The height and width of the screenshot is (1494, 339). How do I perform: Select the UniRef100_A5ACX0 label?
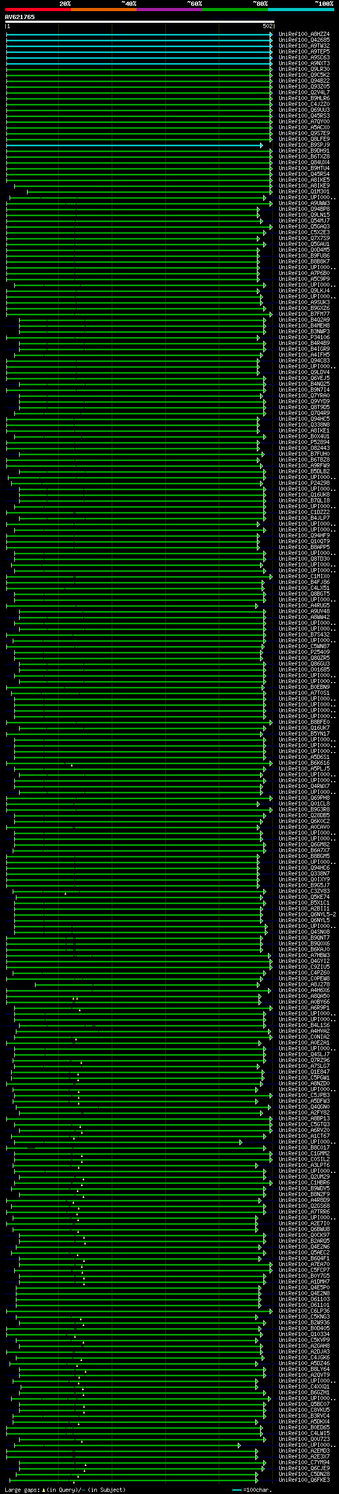pyautogui.click(x=304, y=128)
